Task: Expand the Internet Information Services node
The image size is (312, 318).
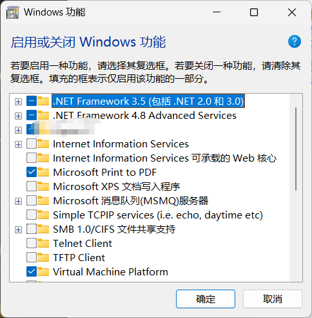Action: (x=19, y=144)
